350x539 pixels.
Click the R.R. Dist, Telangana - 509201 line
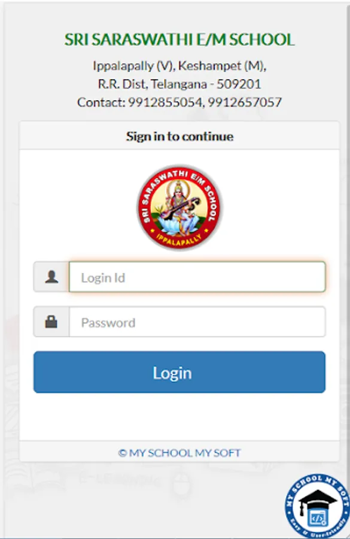pyautogui.click(x=179, y=84)
